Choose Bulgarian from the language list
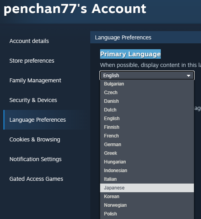 (x=147, y=84)
